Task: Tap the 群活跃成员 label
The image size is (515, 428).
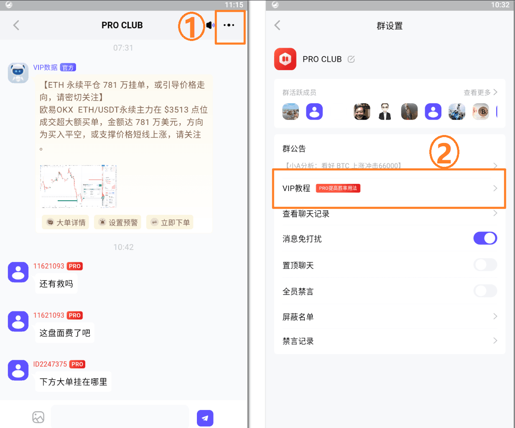Action: 299,92
